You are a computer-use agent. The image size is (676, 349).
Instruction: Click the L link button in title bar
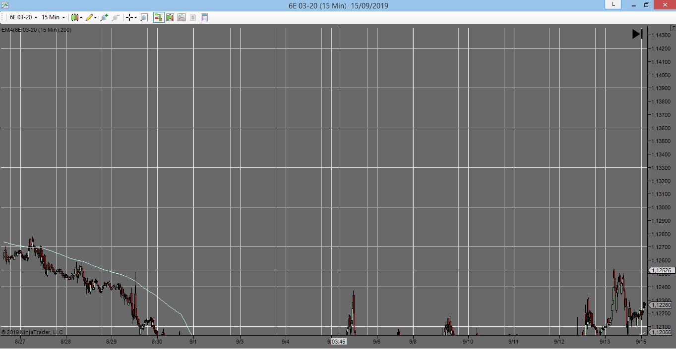pos(614,4)
